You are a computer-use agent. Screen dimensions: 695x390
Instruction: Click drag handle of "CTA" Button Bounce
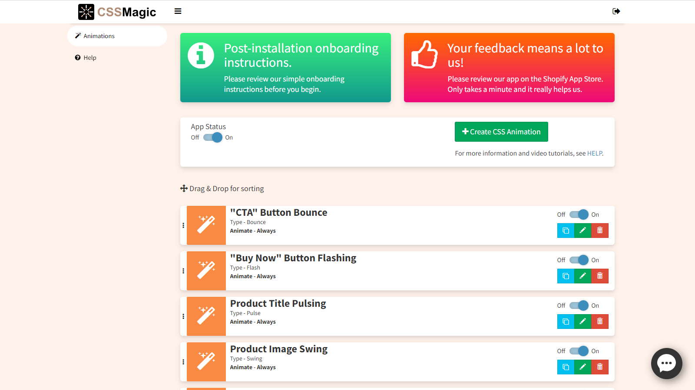pyautogui.click(x=183, y=225)
